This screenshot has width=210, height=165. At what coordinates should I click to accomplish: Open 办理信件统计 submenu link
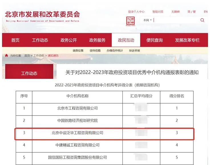pos(115,51)
